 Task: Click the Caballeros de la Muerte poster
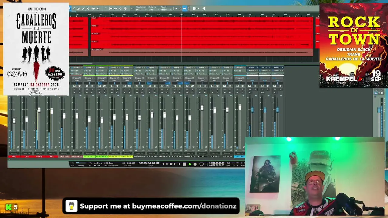pos(36,49)
